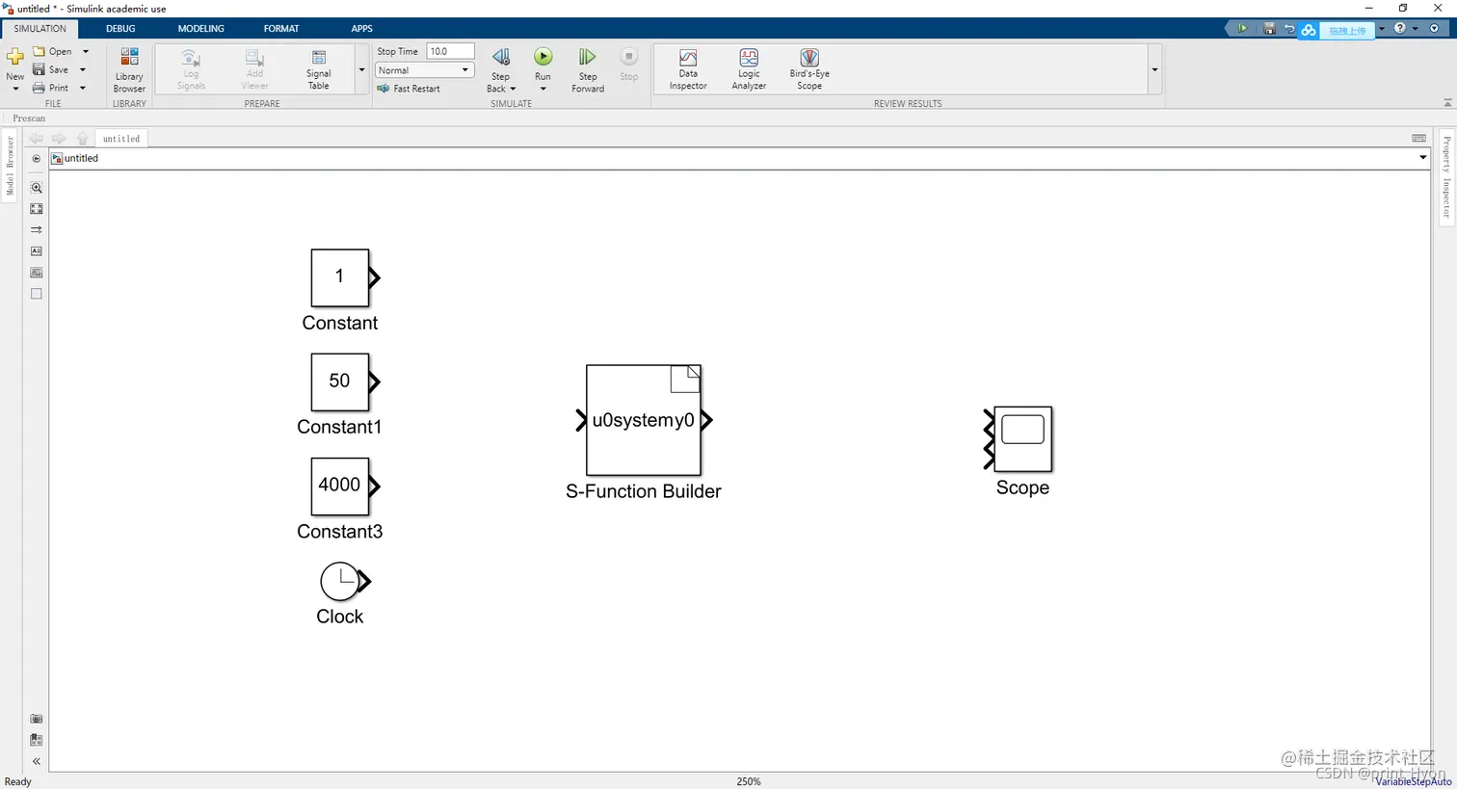Open the Signal Table
This screenshot has width=1457, height=789.
tap(318, 69)
